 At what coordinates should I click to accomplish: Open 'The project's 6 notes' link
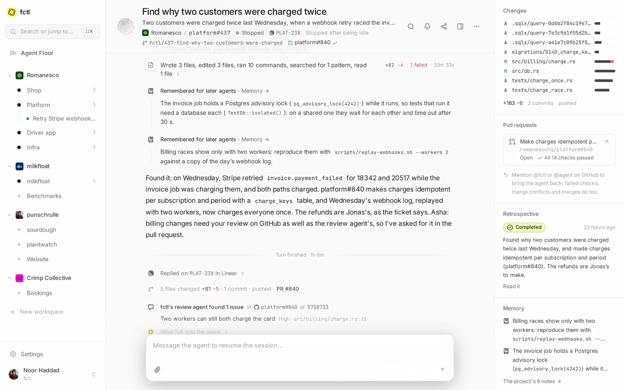(532, 381)
